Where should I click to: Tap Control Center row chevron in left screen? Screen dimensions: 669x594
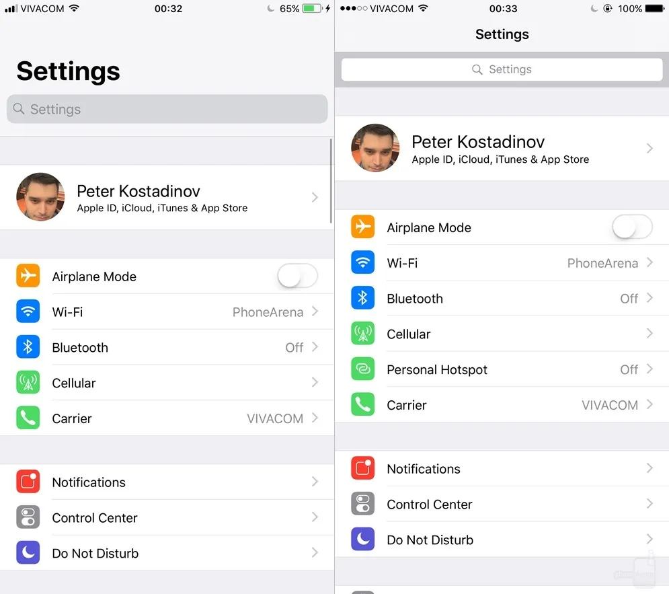[x=315, y=517]
